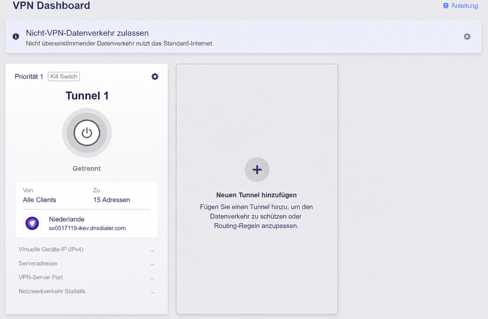Click the plus icon to add tunnel
This screenshot has width=488, height=319.
tap(257, 170)
